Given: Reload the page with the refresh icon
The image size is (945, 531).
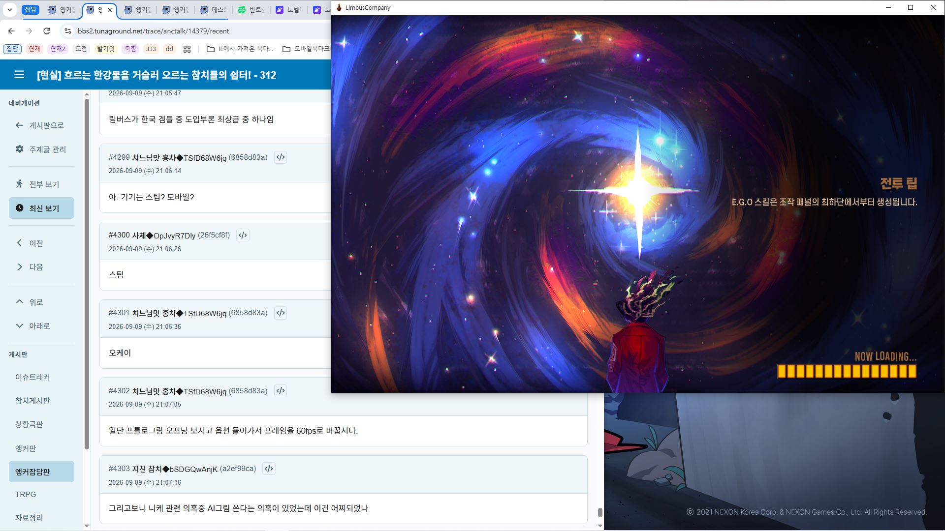Looking at the screenshot, I should coord(47,31).
